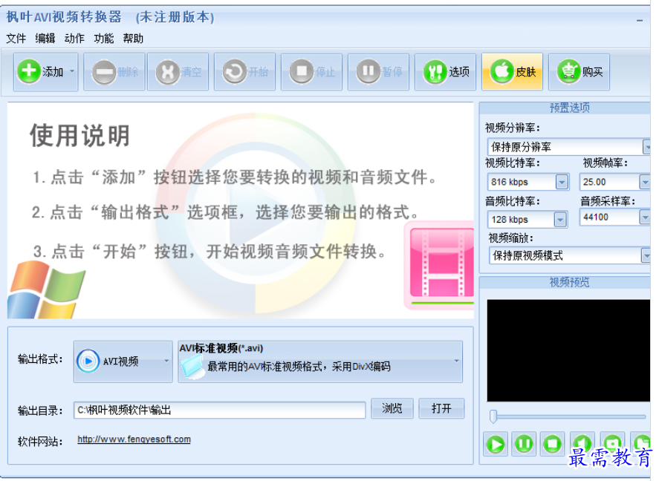
Task: Click the green snapshot camera icon under preview
Action: (x=612, y=443)
